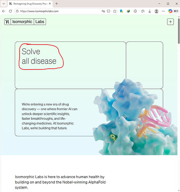Click the 'We're entering a new era' paragraph
Screen dimensions: 180x192
coord(50,116)
